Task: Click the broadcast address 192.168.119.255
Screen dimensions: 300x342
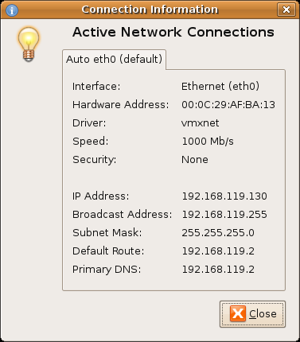Action: coord(224,215)
